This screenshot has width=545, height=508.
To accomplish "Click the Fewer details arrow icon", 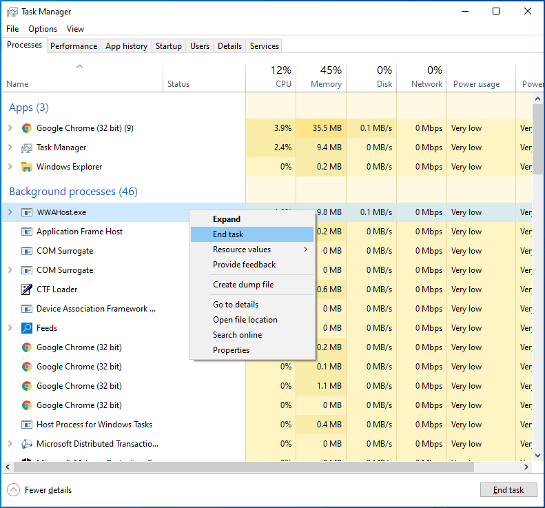I will pos(13,490).
